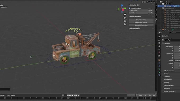Click the Roll factor slider
180x101 pixels.
coord(141,13)
